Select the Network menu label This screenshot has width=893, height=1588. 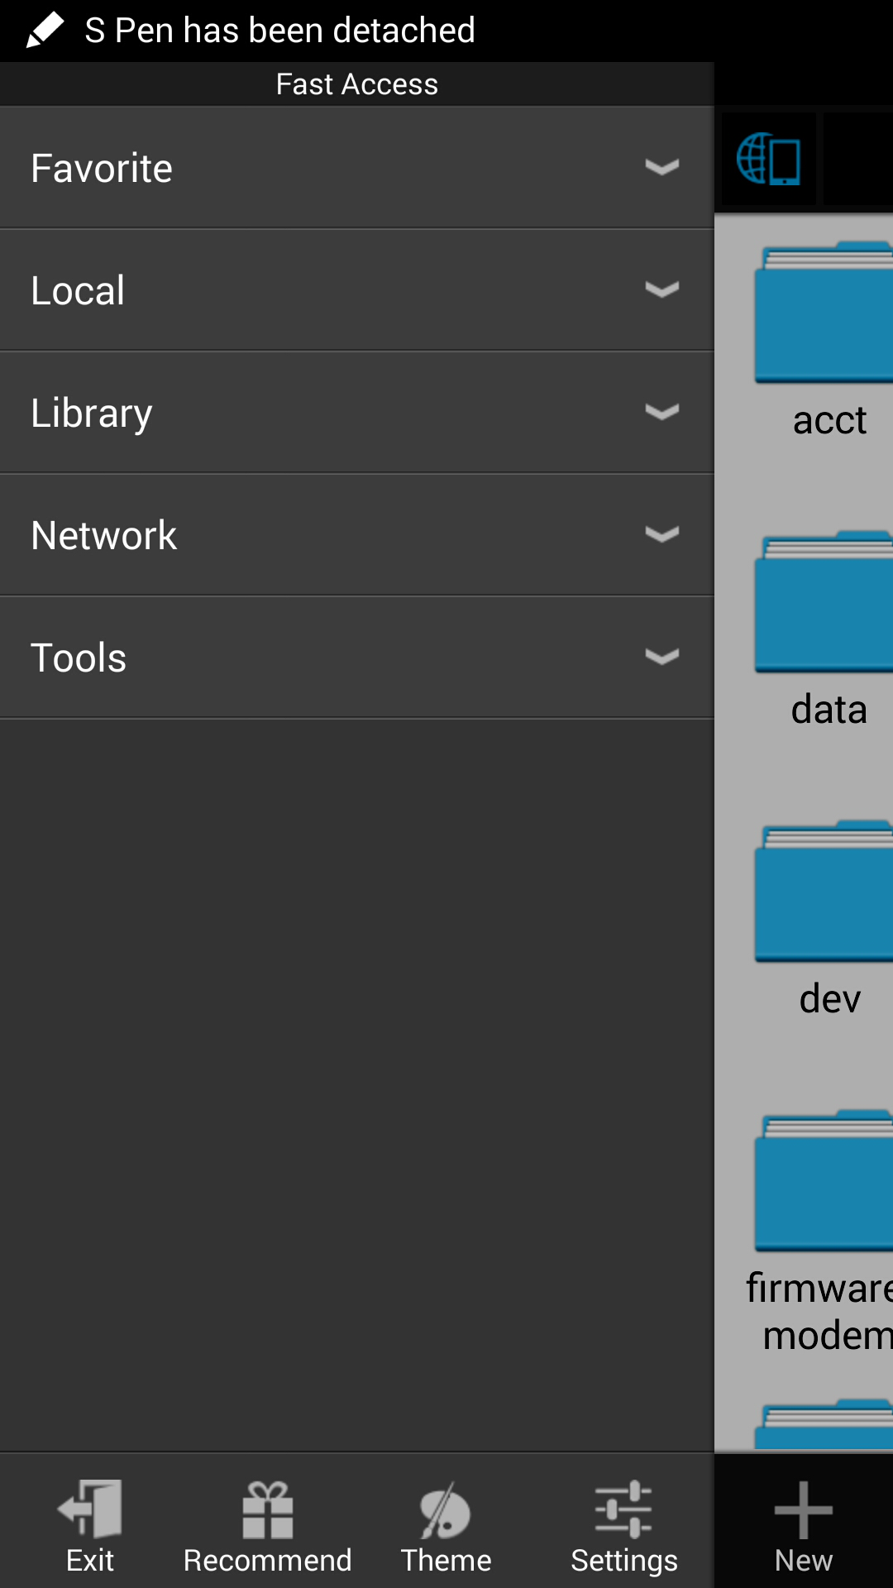pyautogui.click(x=104, y=535)
